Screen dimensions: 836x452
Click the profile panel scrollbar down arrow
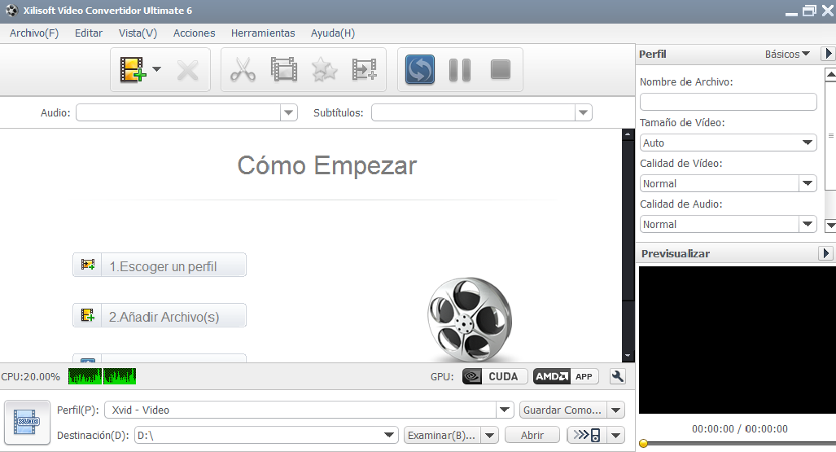click(830, 226)
